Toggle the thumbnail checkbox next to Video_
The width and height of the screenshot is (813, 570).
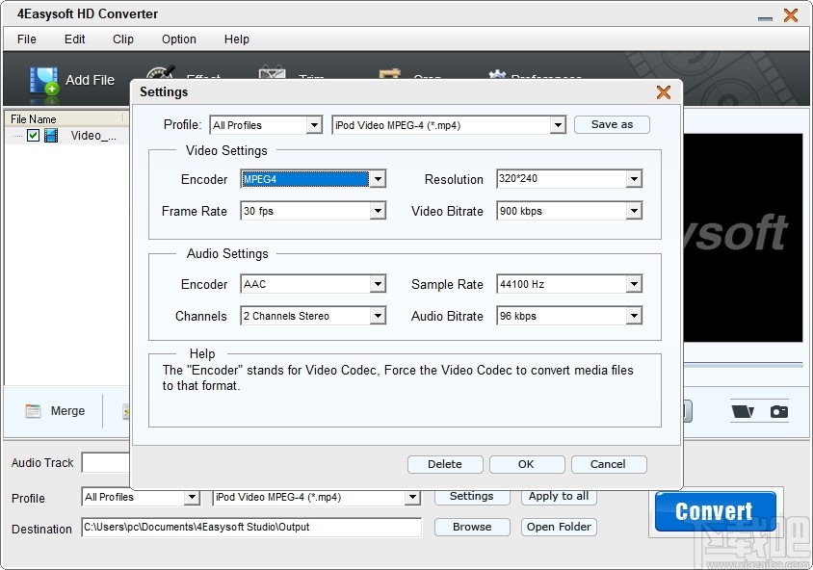(x=50, y=135)
